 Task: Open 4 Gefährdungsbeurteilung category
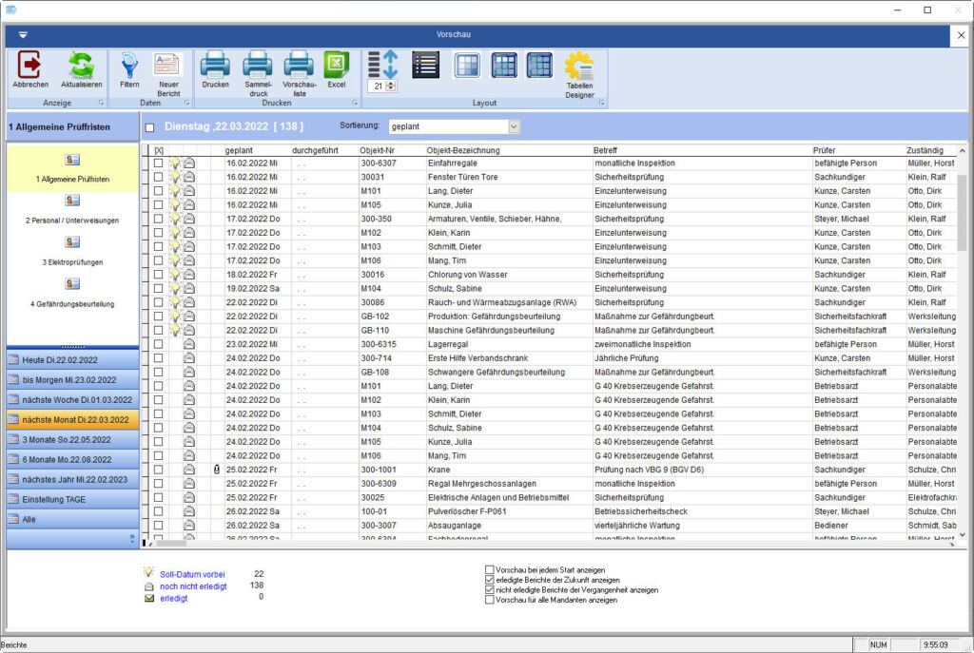[x=72, y=293]
